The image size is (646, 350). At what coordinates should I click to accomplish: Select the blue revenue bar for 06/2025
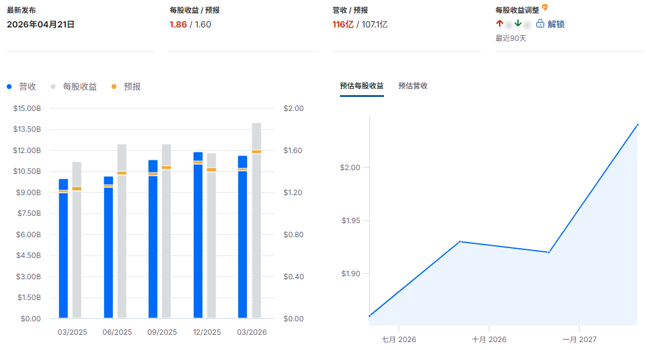click(x=108, y=247)
